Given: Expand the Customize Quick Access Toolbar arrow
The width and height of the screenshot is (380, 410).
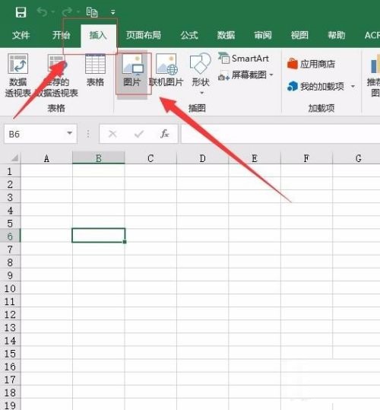Looking at the screenshot, I should (x=112, y=12).
